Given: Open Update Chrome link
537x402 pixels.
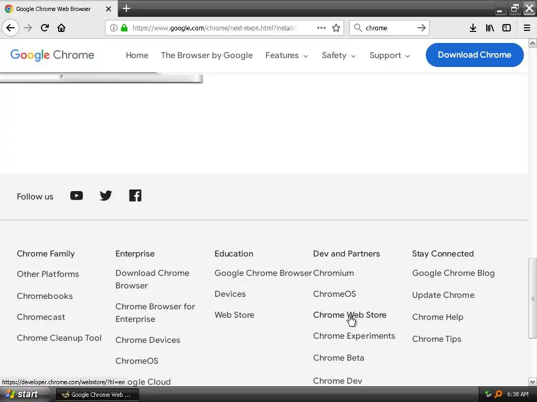Looking at the screenshot, I should (443, 295).
